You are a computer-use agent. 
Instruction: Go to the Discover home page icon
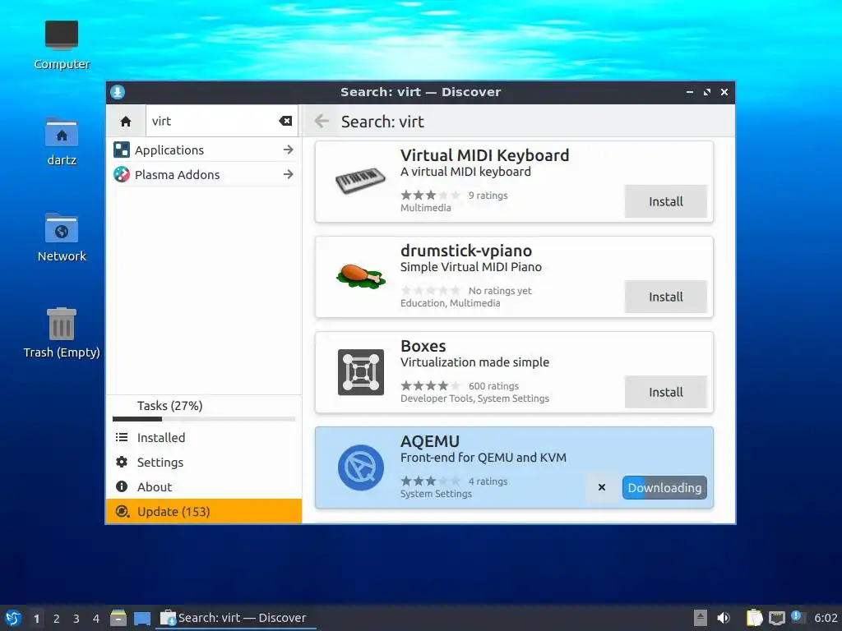[126, 122]
